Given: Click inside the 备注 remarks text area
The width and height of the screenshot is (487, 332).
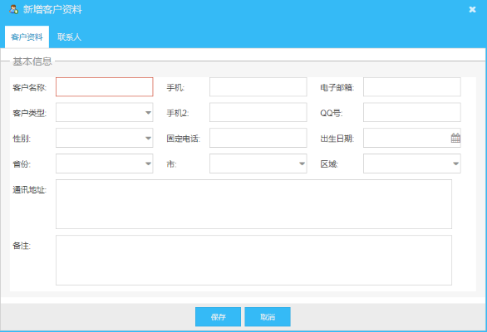Looking at the screenshot, I should point(253,261).
